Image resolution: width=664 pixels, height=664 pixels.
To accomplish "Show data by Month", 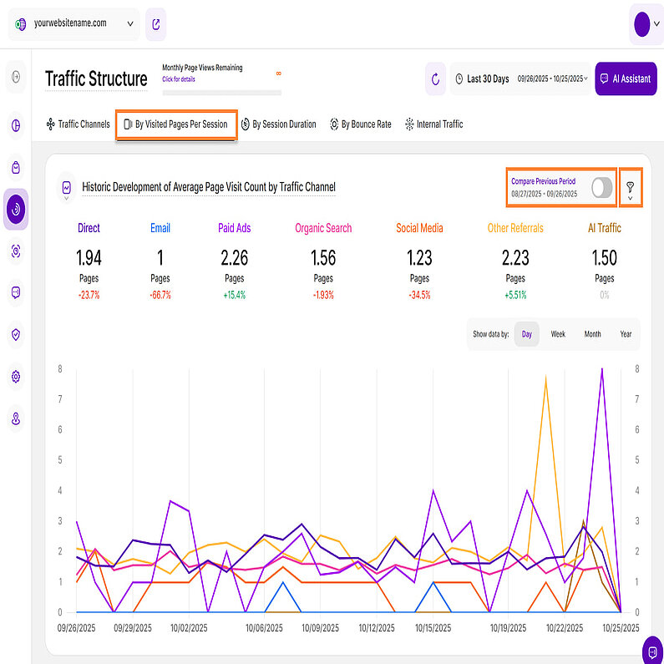I will (x=592, y=334).
